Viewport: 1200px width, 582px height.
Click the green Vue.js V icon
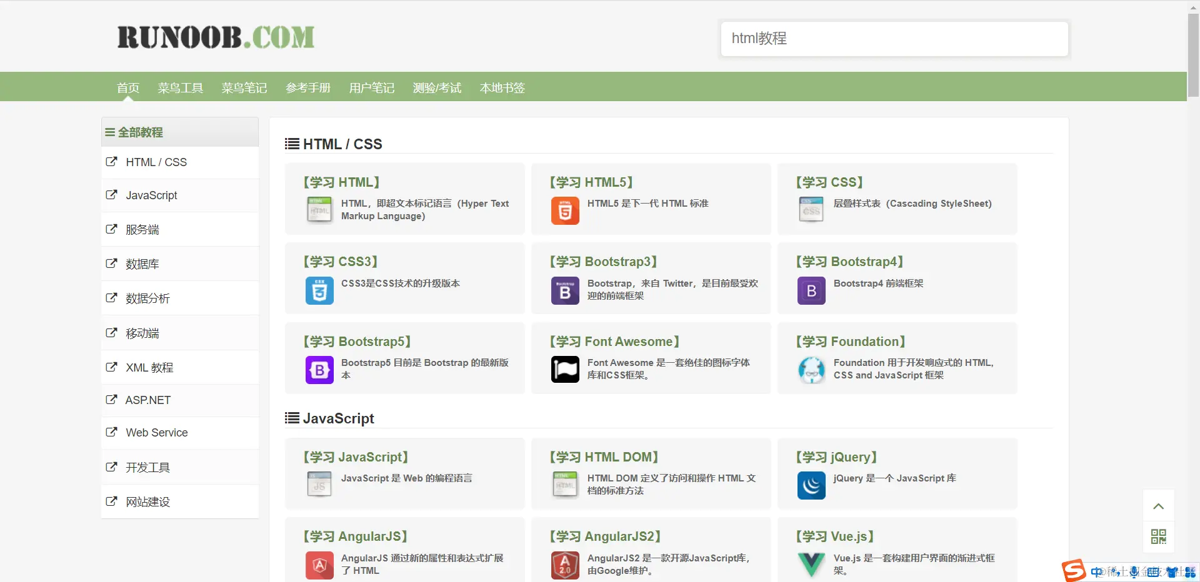click(811, 565)
